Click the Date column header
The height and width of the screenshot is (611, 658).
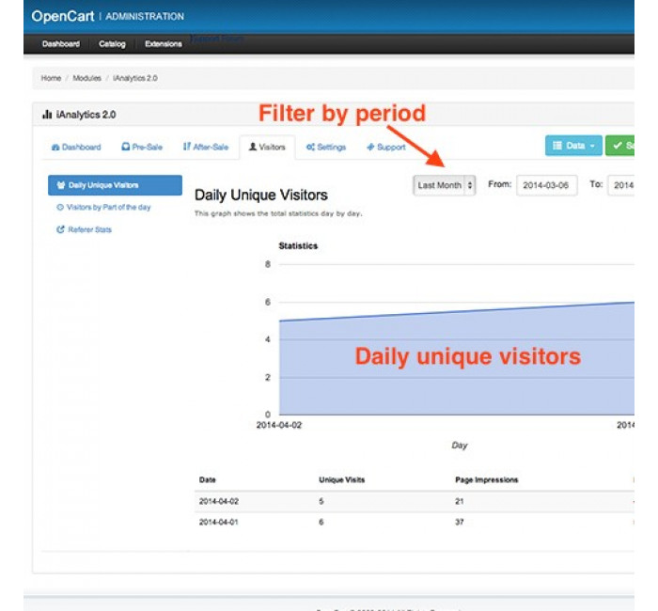[x=208, y=479]
